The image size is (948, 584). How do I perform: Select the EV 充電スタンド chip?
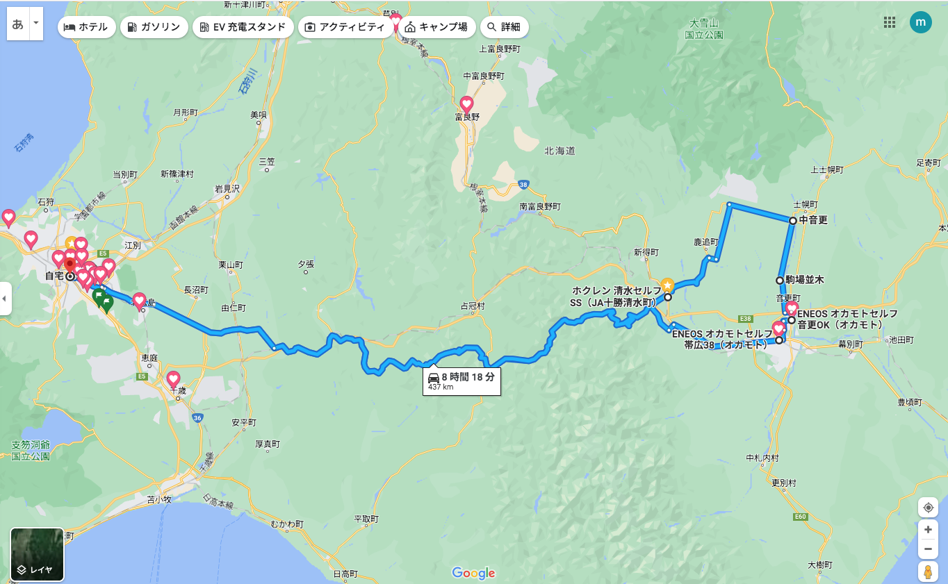pos(243,27)
